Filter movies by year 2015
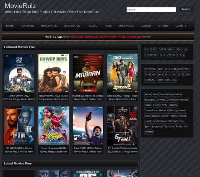 [147, 75]
